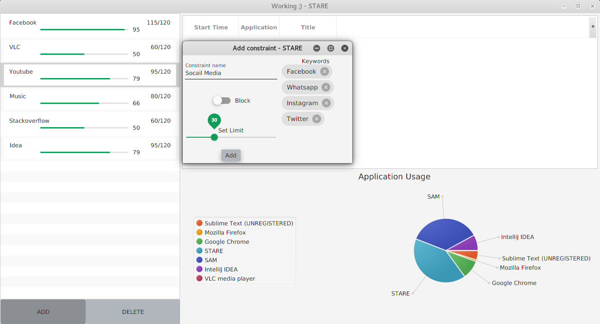This screenshot has width=600, height=324.
Task: Maximize the Add constraint dialog
Action: click(x=331, y=48)
